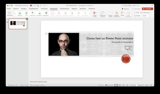Toggle Note pane in status bar
The width and height of the screenshot is (160, 94).
101,85
